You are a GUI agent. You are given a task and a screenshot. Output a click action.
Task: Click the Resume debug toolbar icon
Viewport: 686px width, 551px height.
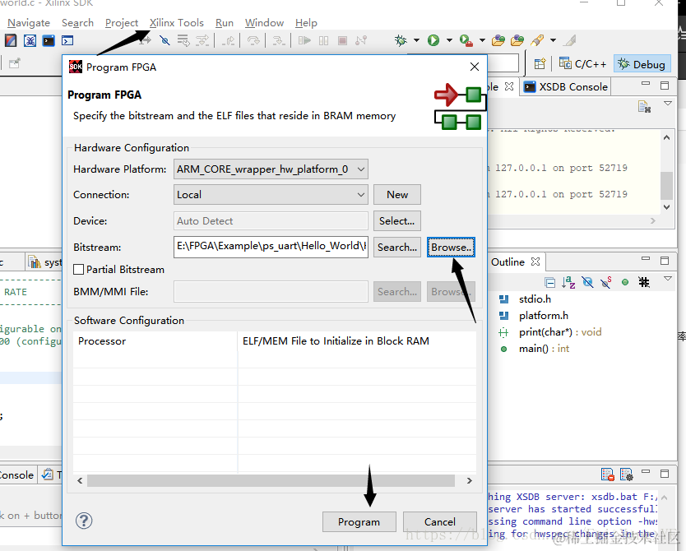(x=304, y=40)
